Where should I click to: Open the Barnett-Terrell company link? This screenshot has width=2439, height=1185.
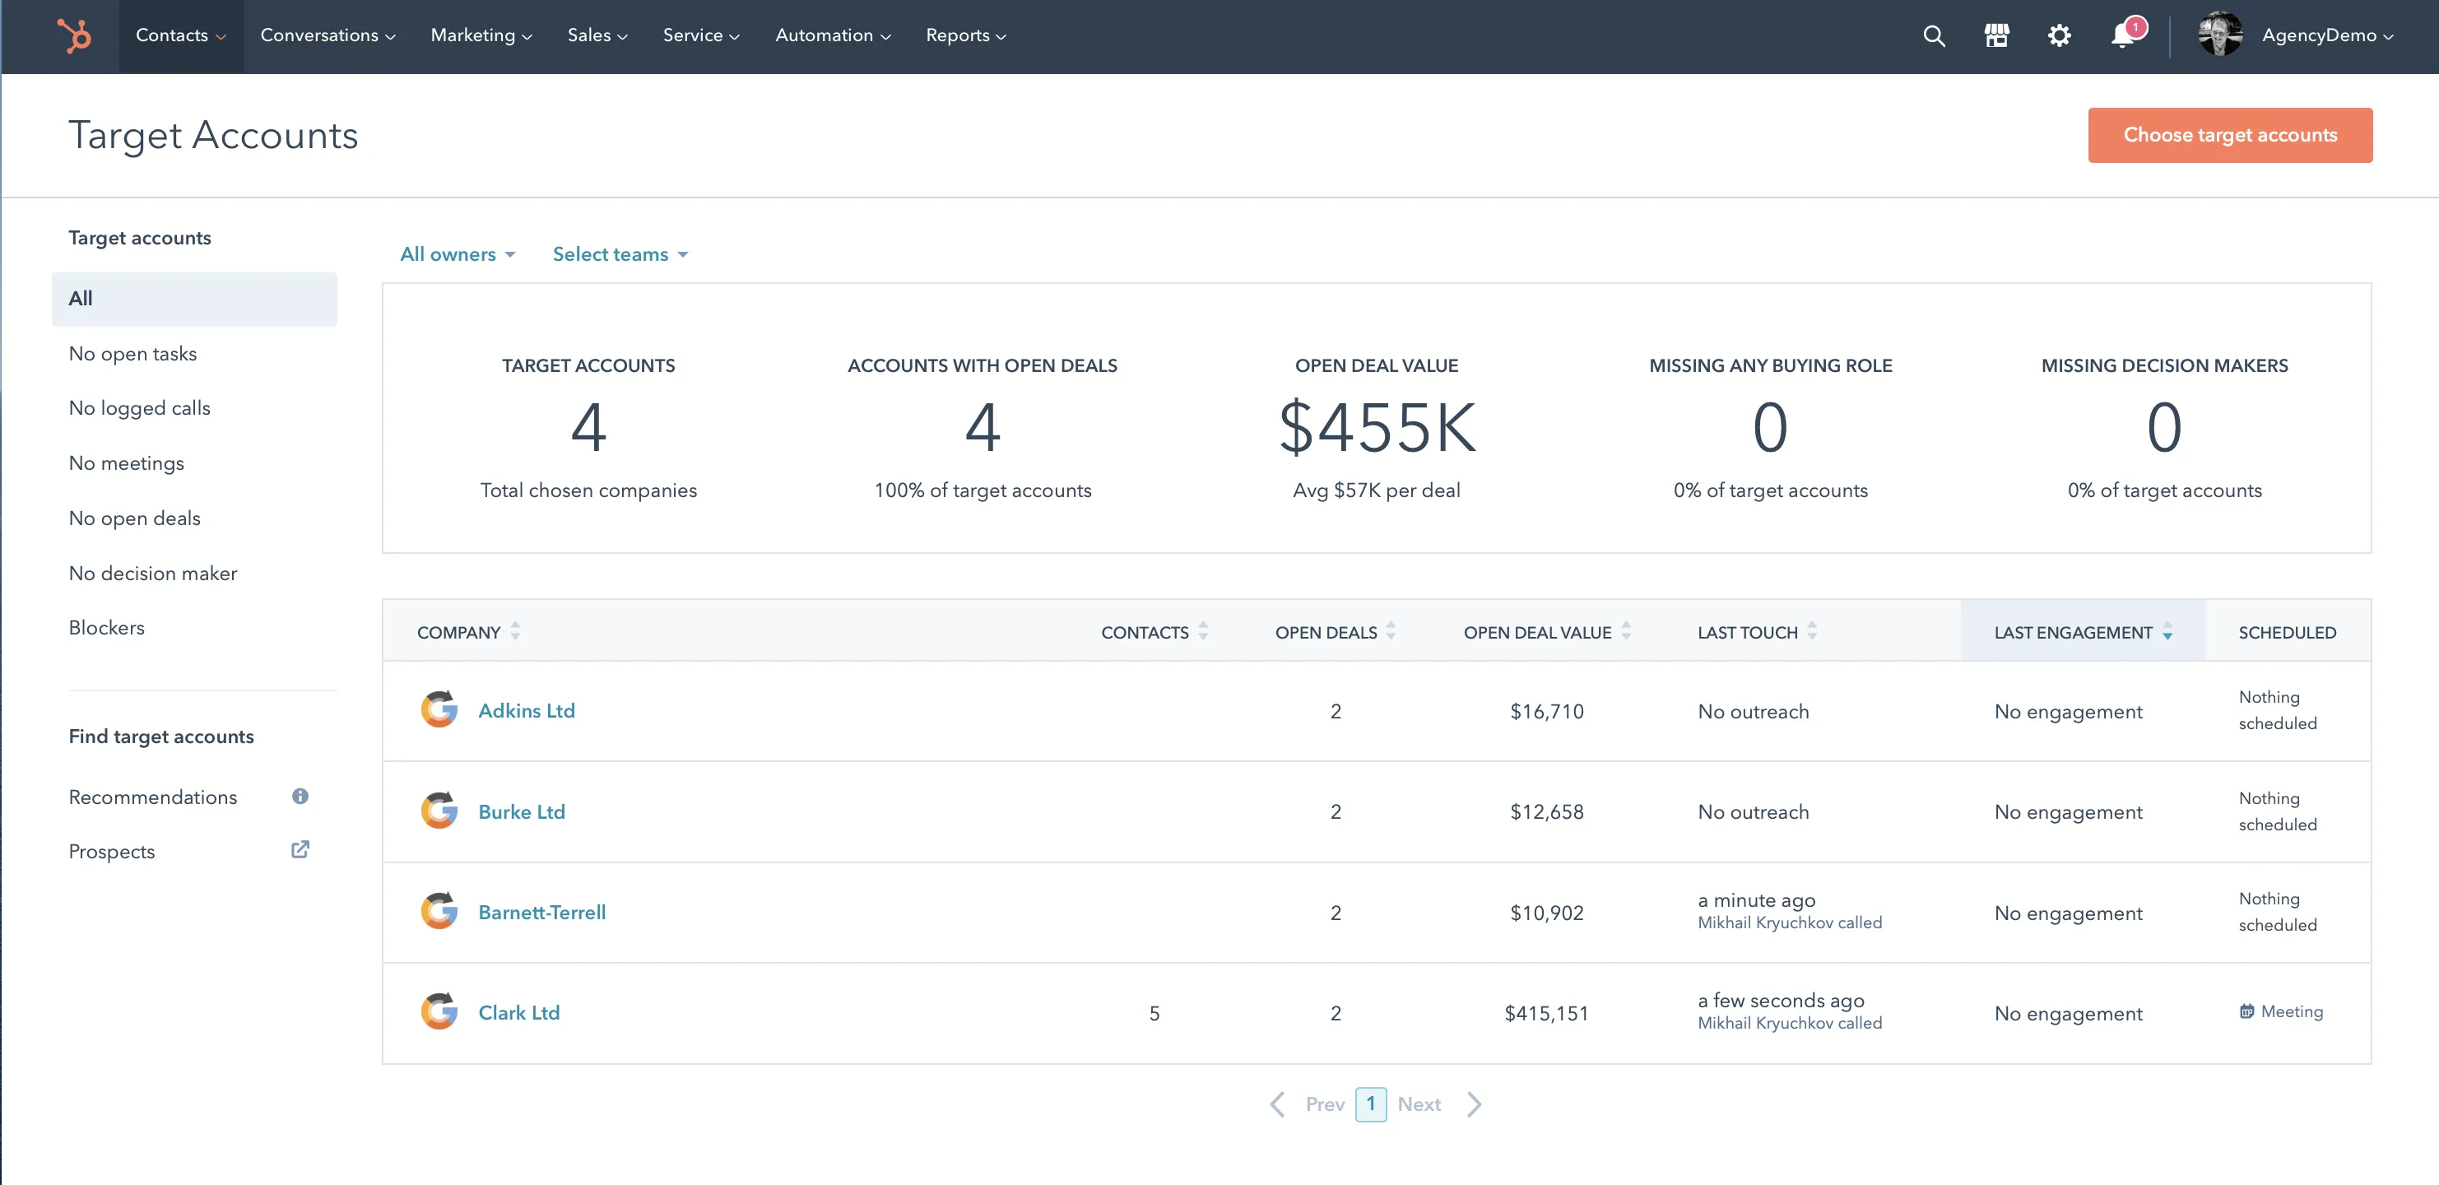pos(541,912)
